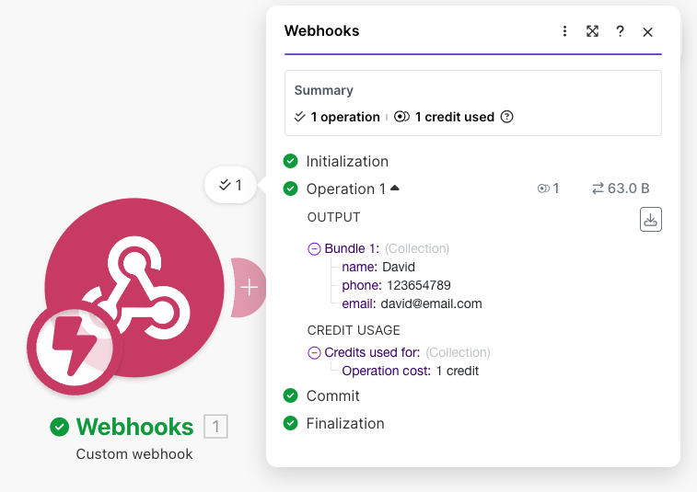Select the name value David

pyautogui.click(x=399, y=267)
